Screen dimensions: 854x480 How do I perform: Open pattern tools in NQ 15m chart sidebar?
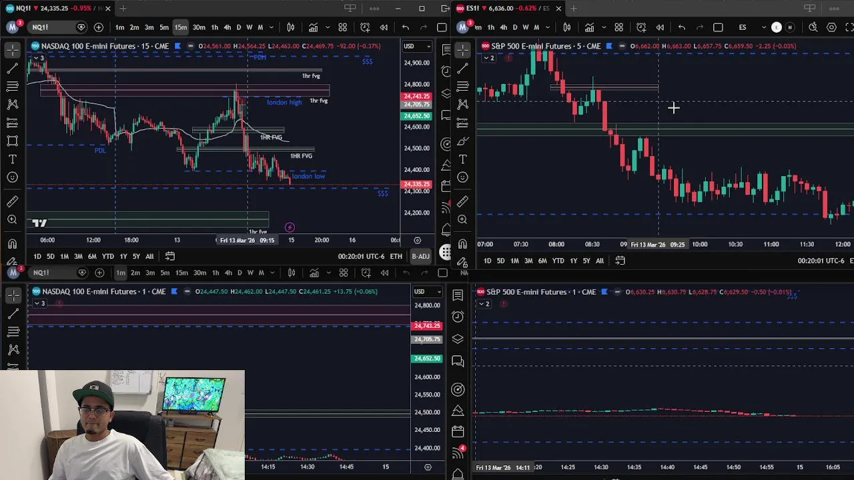tap(12, 104)
